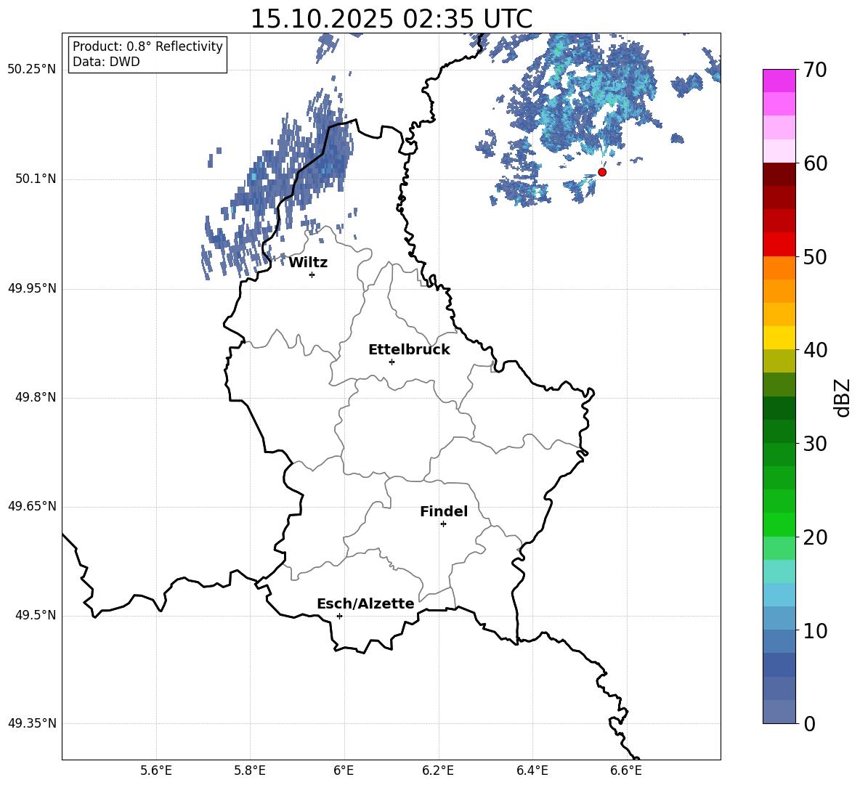Click the colorbar value 70
860x785 pixels.
tap(815, 70)
